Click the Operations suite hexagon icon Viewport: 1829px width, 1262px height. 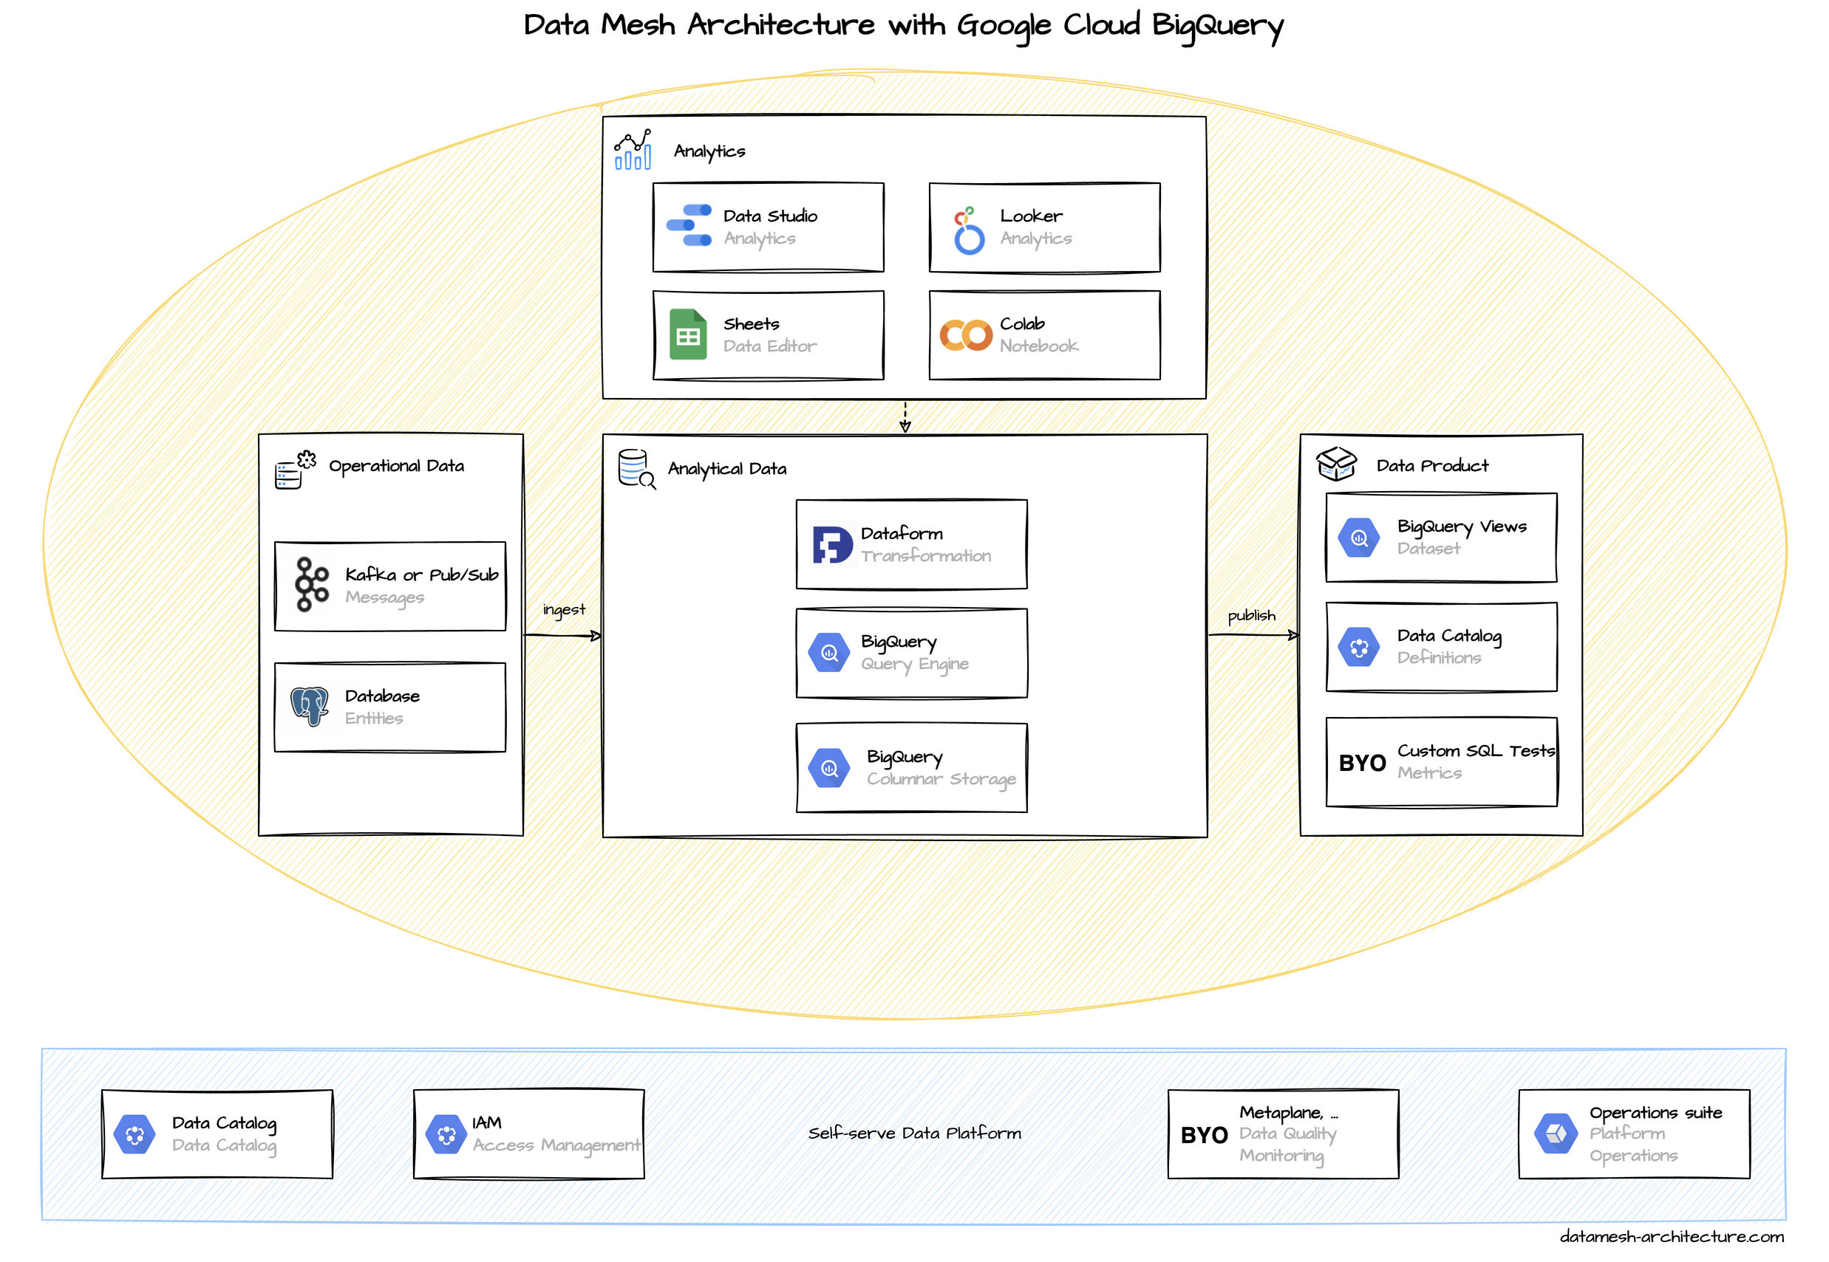[1556, 1134]
